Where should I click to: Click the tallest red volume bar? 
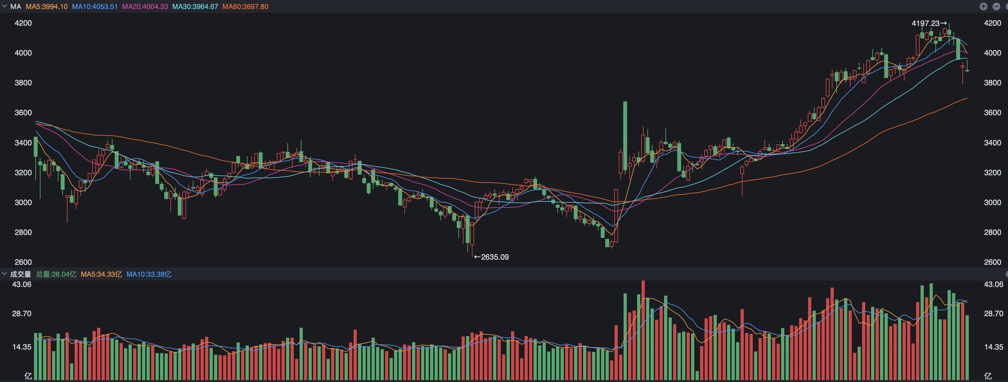tap(643, 330)
